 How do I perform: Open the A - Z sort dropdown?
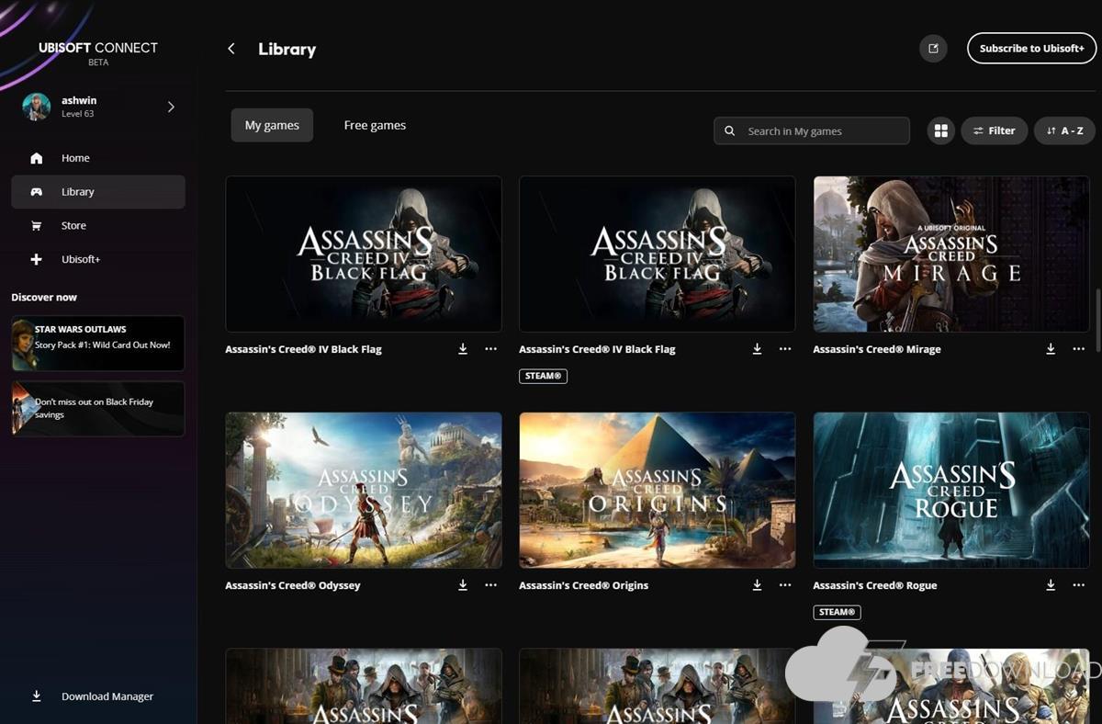1064,131
